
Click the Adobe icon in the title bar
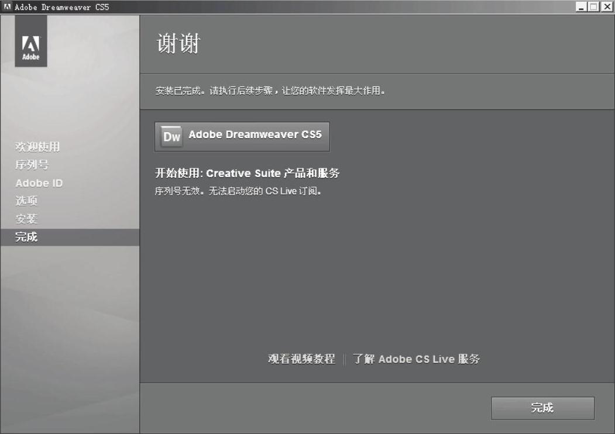pos(8,6)
